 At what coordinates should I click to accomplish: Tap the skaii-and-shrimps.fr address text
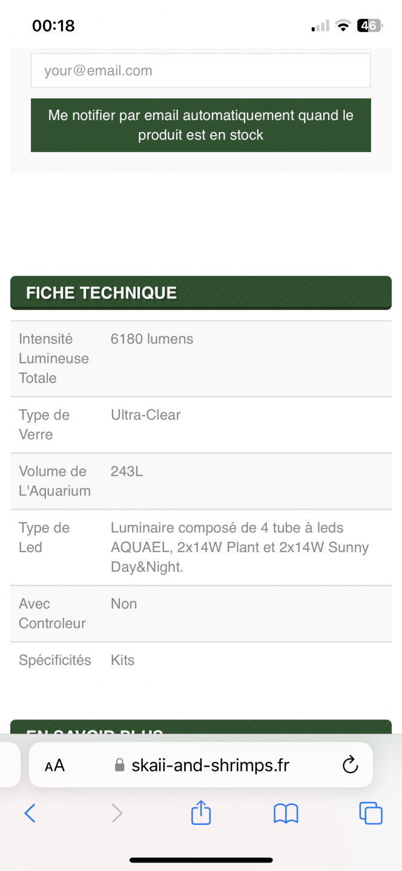coord(211,765)
